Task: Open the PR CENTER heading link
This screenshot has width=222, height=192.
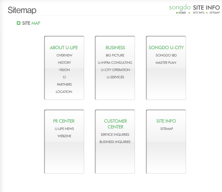Action: (x=64, y=121)
